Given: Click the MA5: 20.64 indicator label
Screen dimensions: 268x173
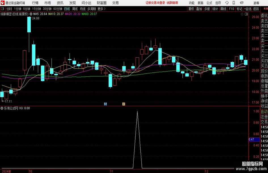Looking at the screenshot, I should (40, 14).
